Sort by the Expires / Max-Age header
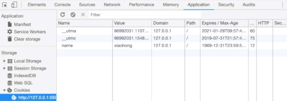Screen dimensions: 287x101 (224, 23)
